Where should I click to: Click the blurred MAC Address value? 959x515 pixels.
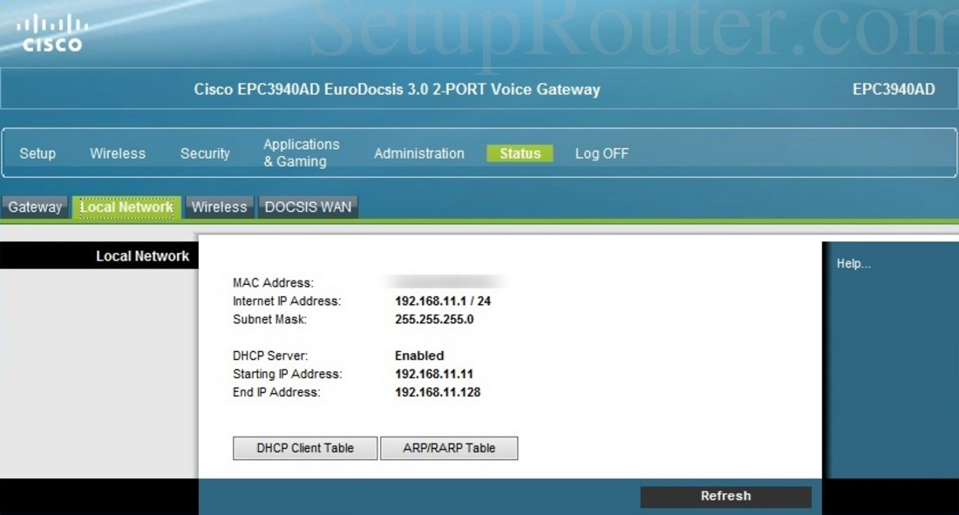click(445, 282)
